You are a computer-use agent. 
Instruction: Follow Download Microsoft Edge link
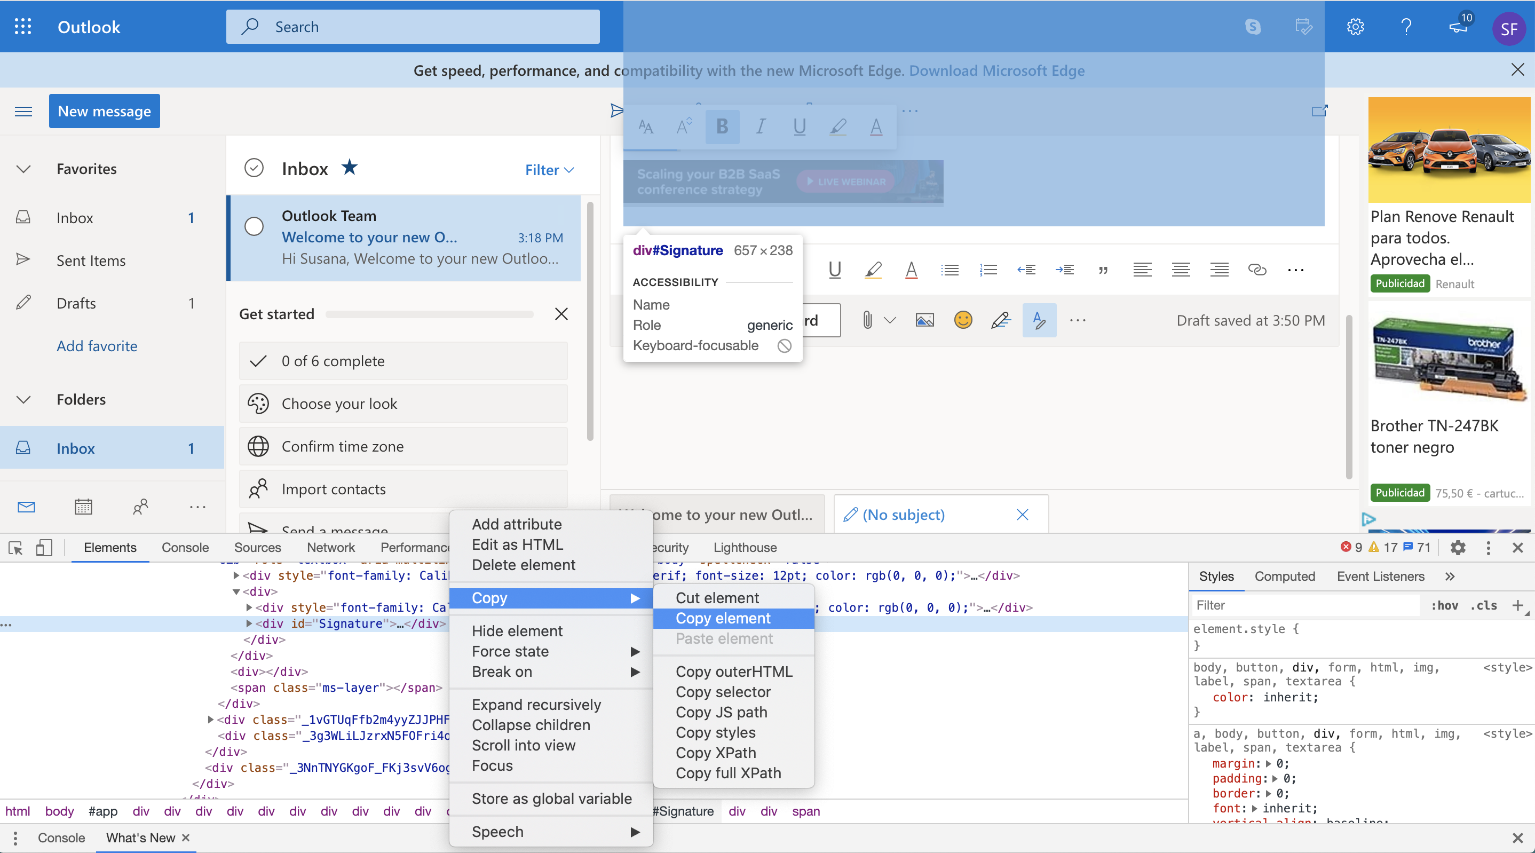(x=996, y=71)
